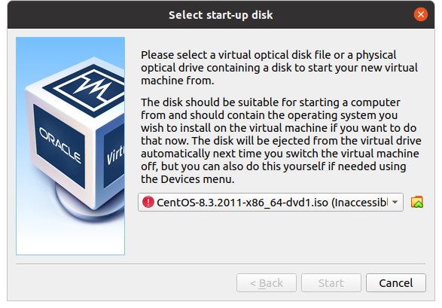Click the horizontal separator above the buttons
The height and width of the screenshot is (308, 442).
coord(221,264)
